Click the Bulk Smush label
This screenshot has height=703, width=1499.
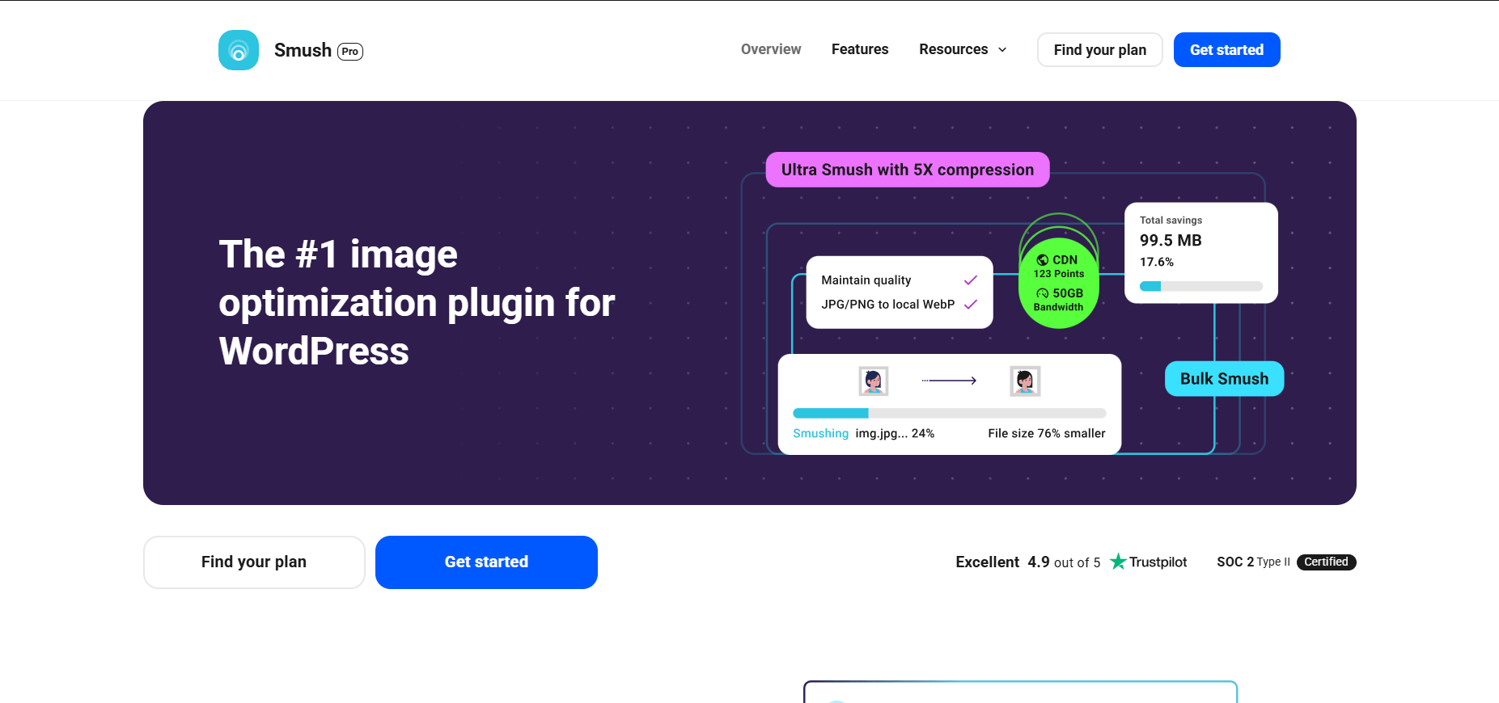[x=1224, y=379]
